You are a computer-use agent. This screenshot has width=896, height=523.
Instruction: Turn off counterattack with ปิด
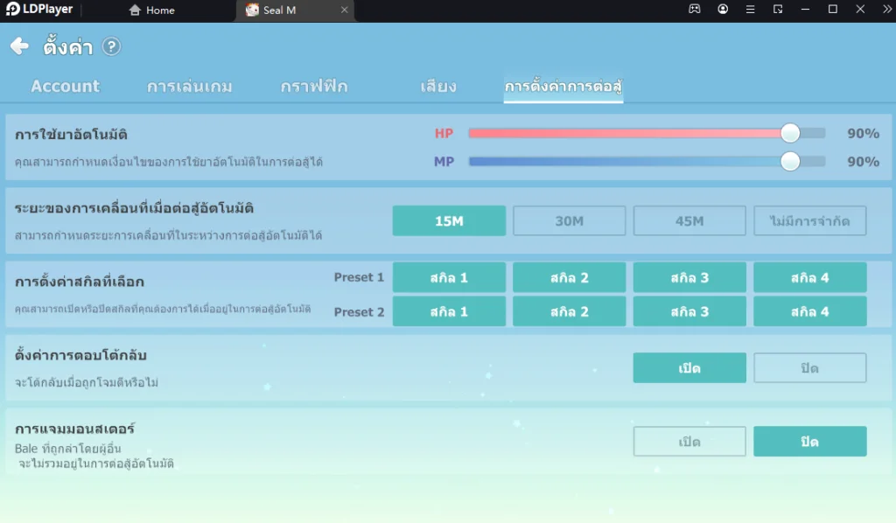click(809, 367)
